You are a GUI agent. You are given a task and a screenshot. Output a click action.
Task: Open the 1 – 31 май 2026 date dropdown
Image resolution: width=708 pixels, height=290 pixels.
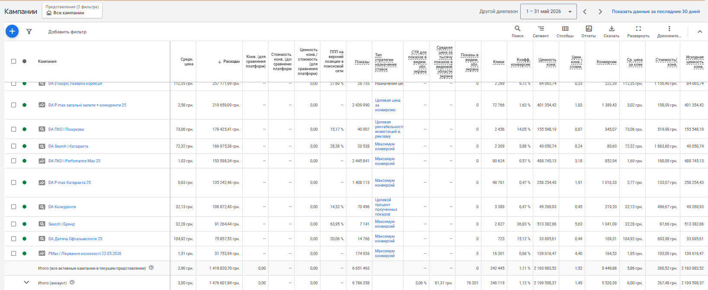(548, 12)
